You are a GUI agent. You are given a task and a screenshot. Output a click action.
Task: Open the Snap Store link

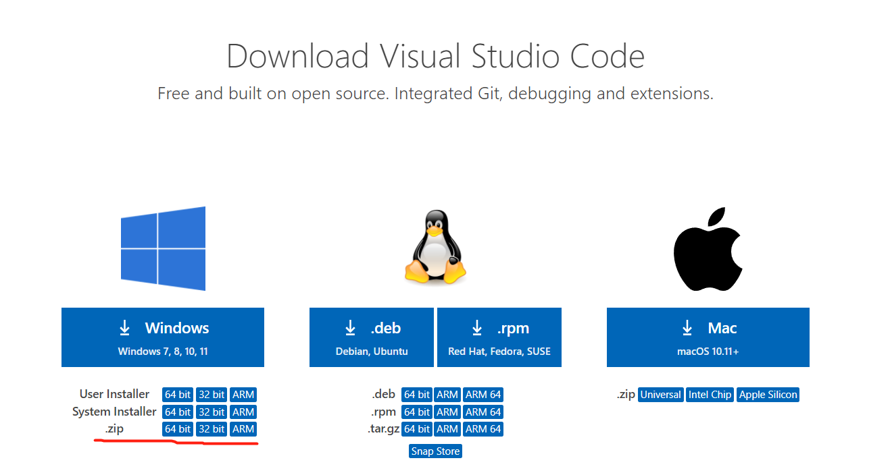coord(435,451)
